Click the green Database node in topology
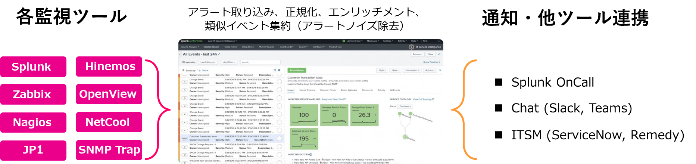Image resolution: width=696 pixels, height=164 pixels. pyautogui.click(x=405, y=137)
